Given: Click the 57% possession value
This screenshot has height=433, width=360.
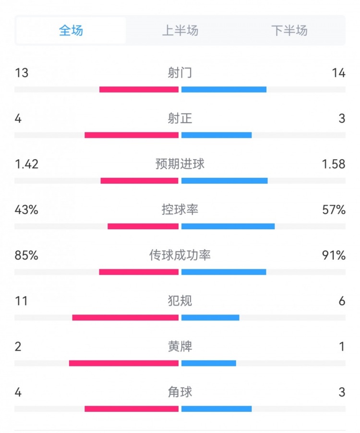Looking at the screenshot, I should tap(334, 210).
